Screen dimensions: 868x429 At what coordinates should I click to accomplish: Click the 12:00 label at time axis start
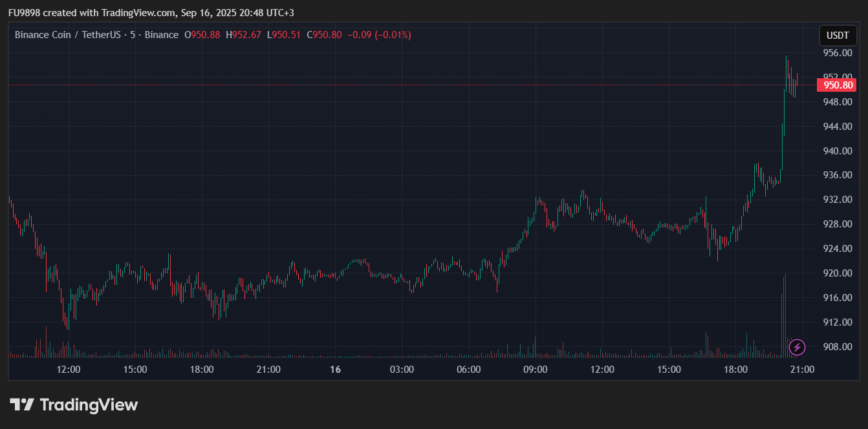click(x=69, y=370)
